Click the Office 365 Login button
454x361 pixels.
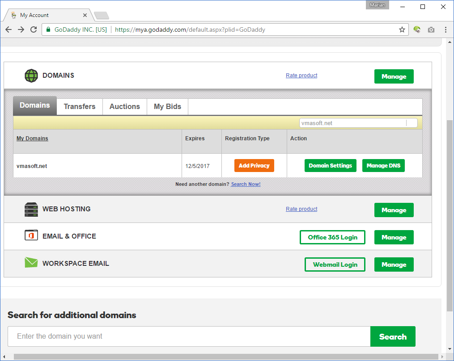(x=332, y=237)
